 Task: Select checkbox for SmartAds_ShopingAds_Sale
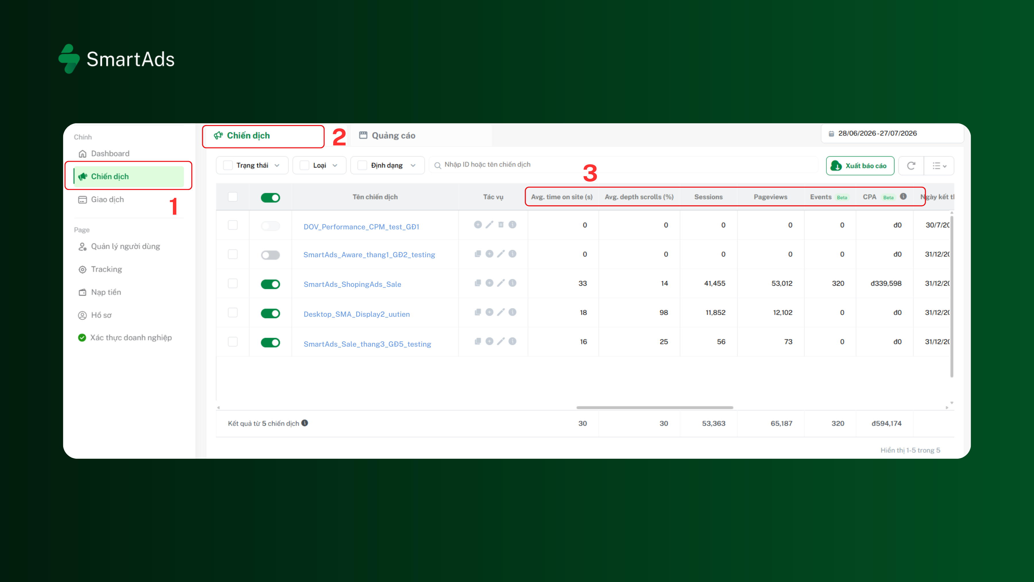233,284
